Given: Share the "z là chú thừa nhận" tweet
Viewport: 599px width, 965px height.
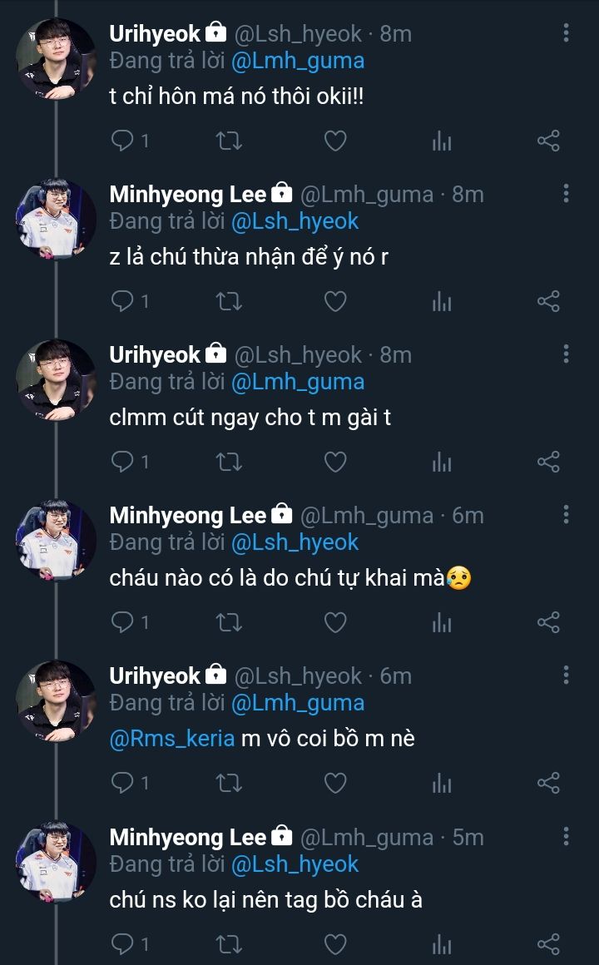Looking at the screenshot, I should (548, 301).
